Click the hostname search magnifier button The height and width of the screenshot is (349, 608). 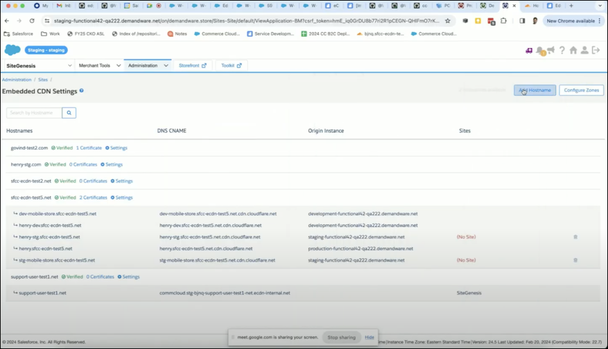point(69,113)
